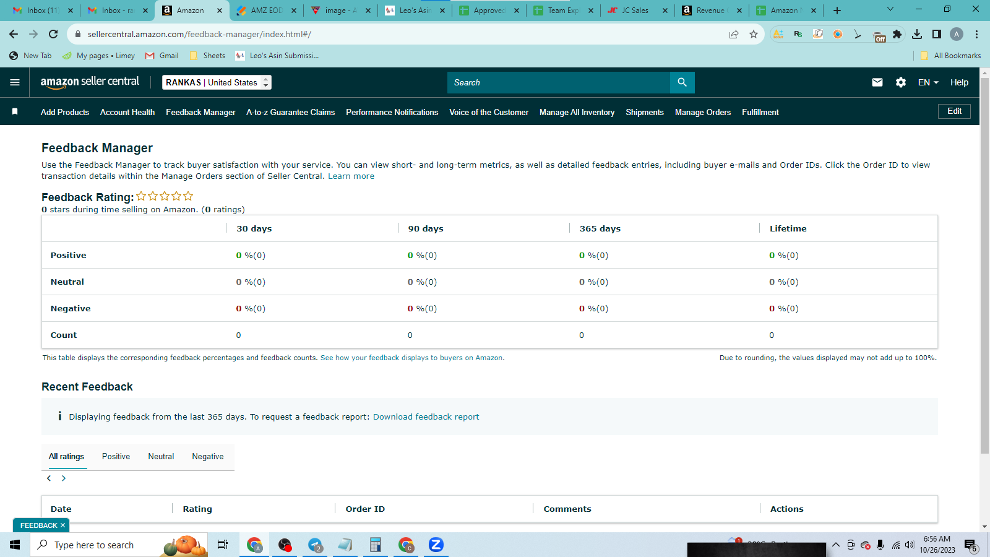The height and width of the screenshot is (557, 990).
Task: Click the Download feedback report link
Action: pos(426,417)
